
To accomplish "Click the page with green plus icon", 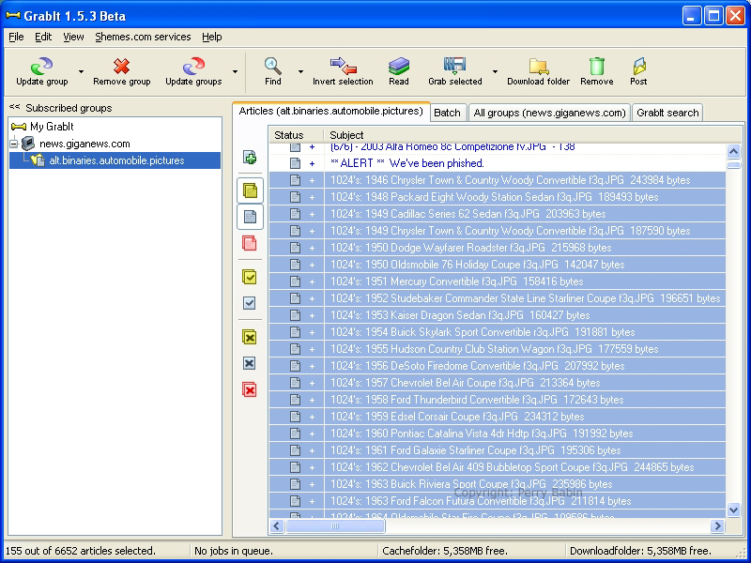I will (x=250, y=157).
